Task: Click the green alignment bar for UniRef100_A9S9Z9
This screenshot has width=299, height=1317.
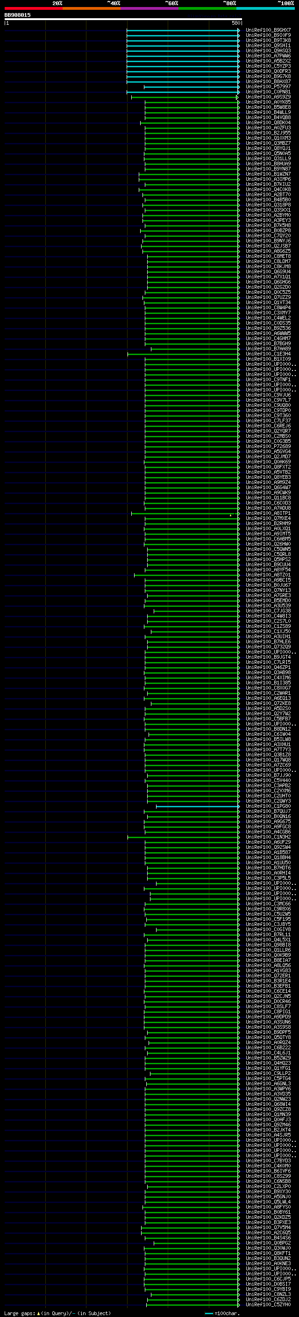Action: pos(185,97)
